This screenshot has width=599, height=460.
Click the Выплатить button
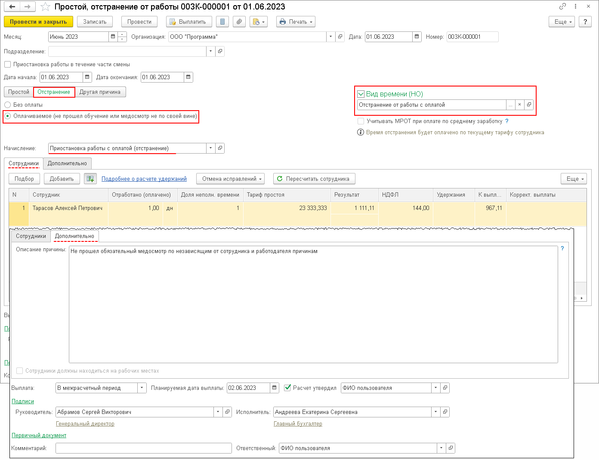[x=189, y=22]
